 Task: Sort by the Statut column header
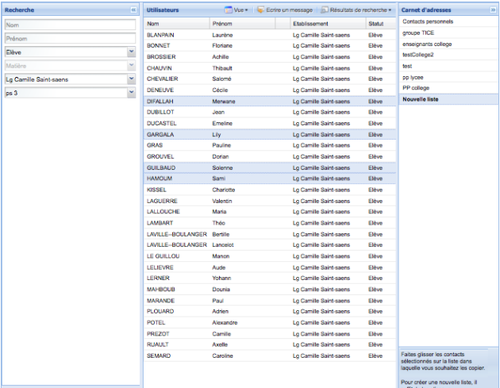point(381,24)
